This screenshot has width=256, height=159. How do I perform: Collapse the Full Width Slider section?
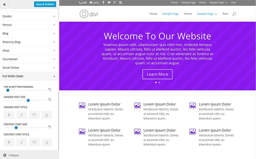(29, 76)
